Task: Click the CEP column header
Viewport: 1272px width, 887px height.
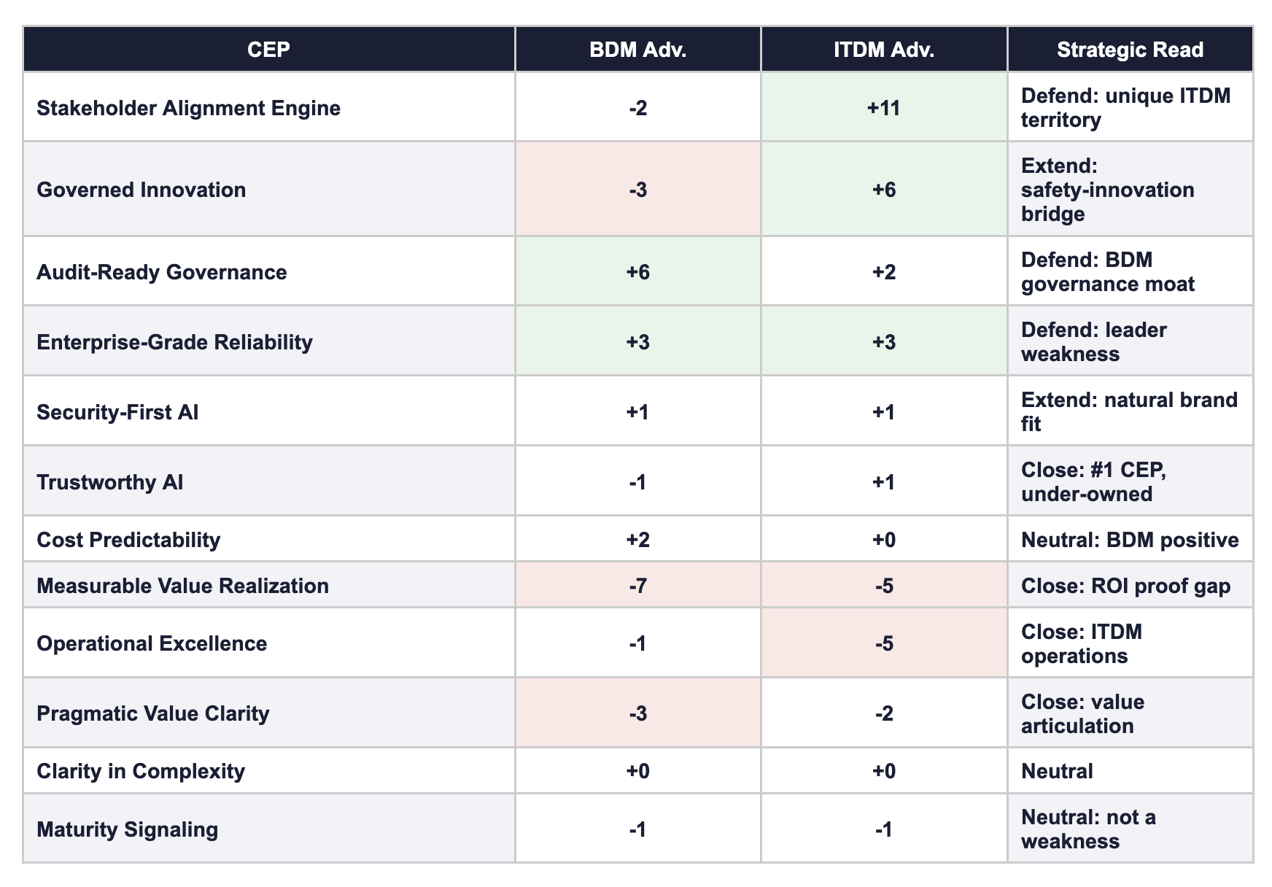Action: (x=268, y=50)
